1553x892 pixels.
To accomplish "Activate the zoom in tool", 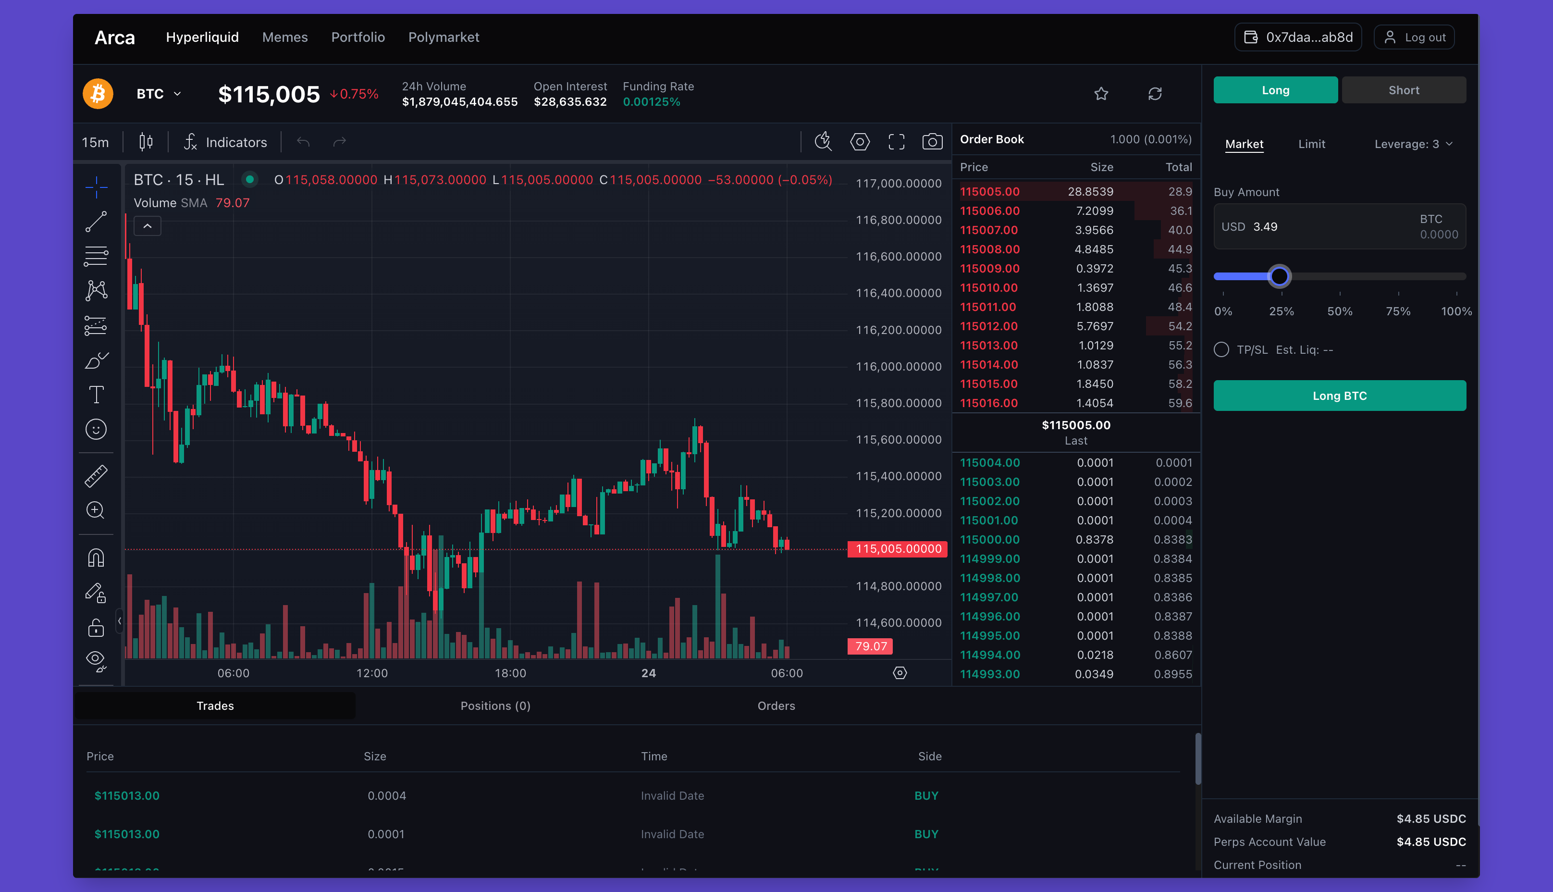I will coord(96,510).
